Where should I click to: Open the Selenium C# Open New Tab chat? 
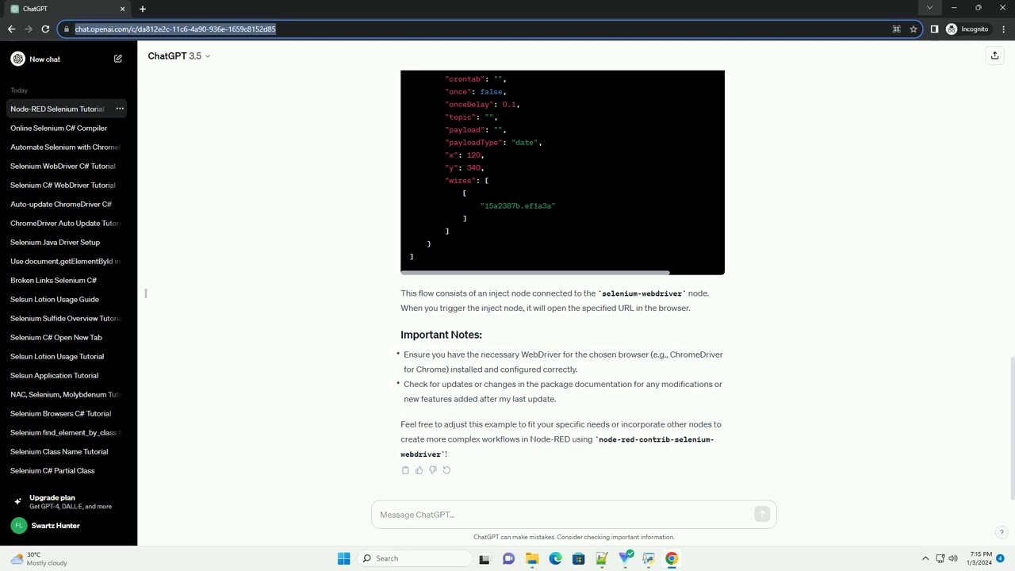(67, 337)
